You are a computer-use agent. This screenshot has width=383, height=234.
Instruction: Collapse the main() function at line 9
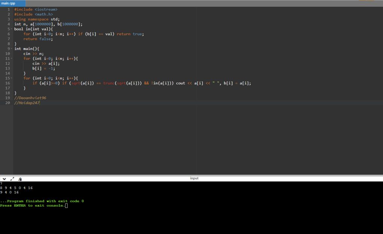click(x=12, y=49)
